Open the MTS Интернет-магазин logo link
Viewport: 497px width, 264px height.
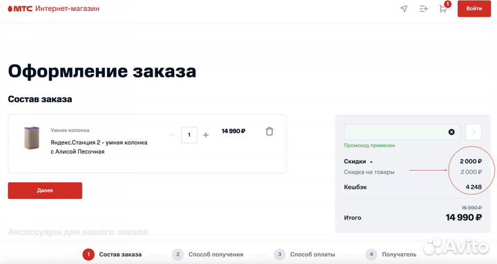click(x=54, y=8)
